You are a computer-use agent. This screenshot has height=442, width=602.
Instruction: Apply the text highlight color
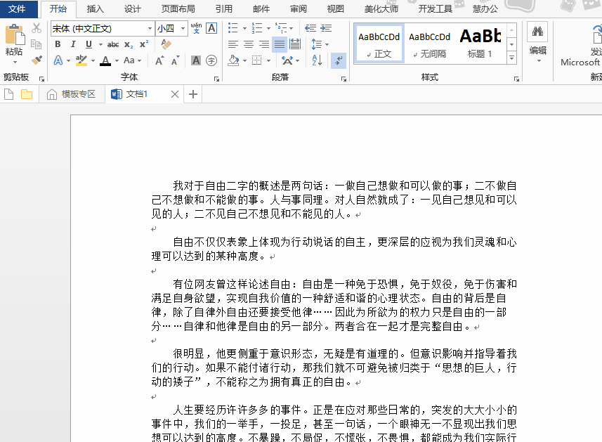click(81, 60)
